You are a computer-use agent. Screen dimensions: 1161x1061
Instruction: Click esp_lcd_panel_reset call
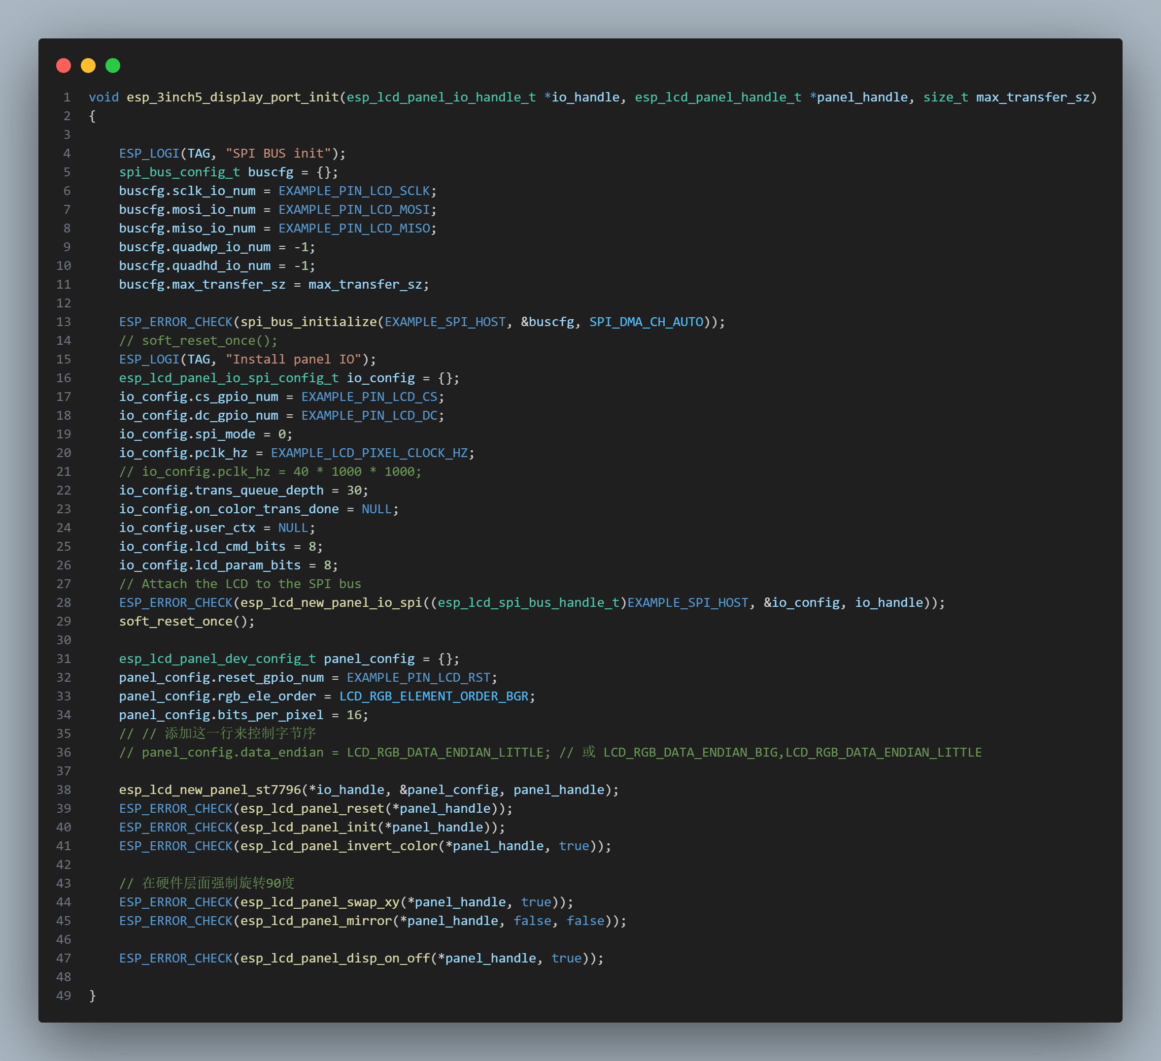312,808
